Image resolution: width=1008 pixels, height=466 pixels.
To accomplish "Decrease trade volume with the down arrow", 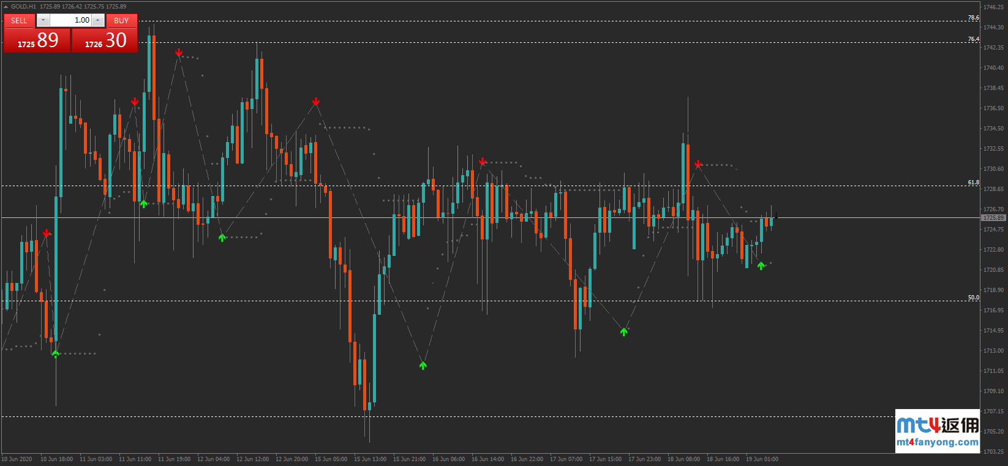I will (43, 20).
